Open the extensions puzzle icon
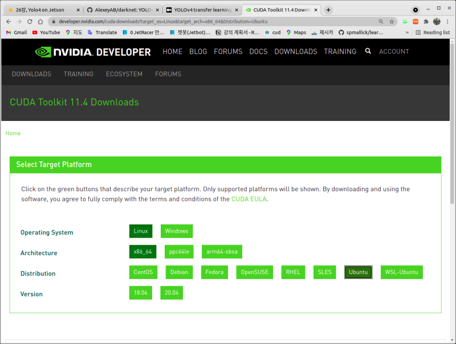Image resolution: width=456 pixels, height=344 pixels. pos(426,22)
